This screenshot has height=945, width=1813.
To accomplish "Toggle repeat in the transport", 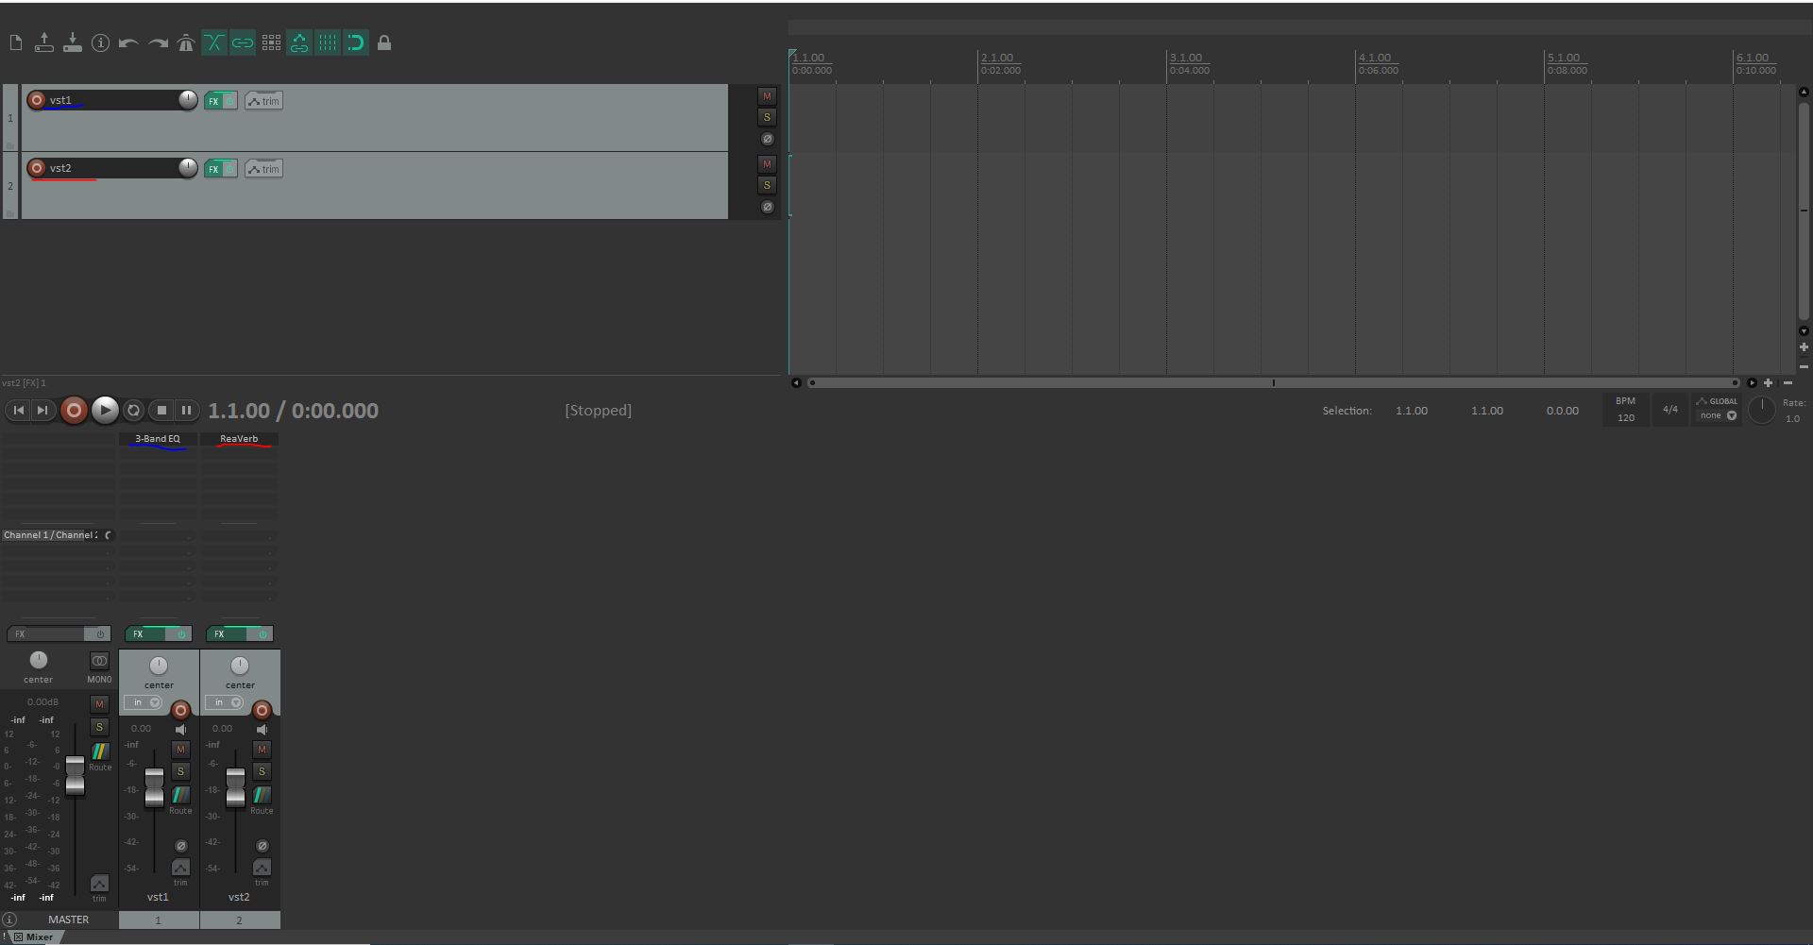I will click(133, 410).
